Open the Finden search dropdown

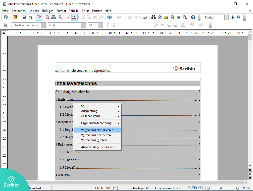(x=226, y=17)
